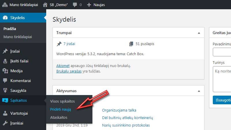
Task: Choose Ataskaitos from flyout
Action: tap(59, 118)
